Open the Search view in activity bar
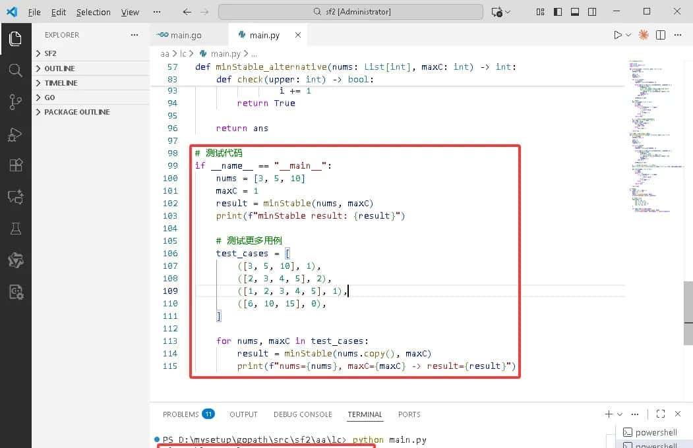 tap(15, 70)
